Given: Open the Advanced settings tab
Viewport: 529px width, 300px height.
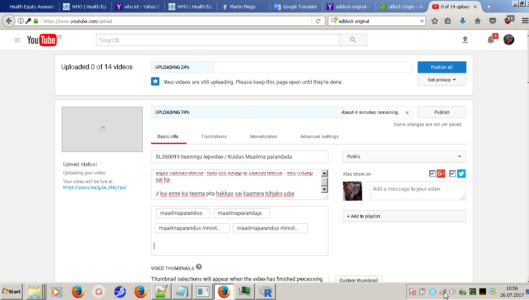Looking at the screenshot, I should 320,137.
